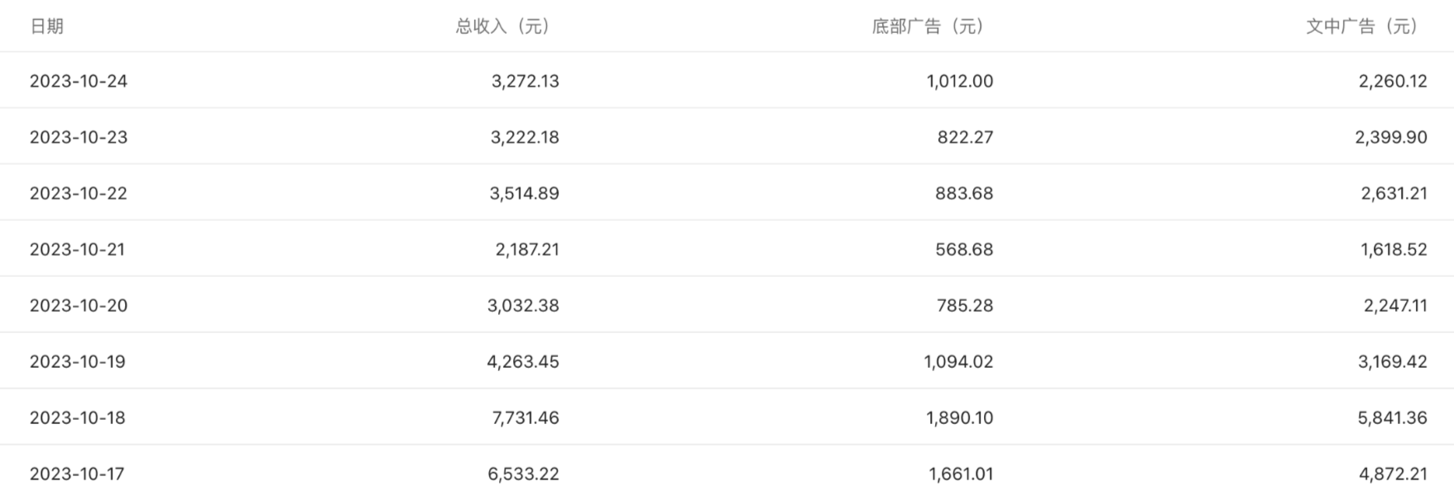Image resolution: width=1454 pixels, height=491 pixels.
Task: Select the 2023-10-17 date cell
Action: (x=77, y=474)
